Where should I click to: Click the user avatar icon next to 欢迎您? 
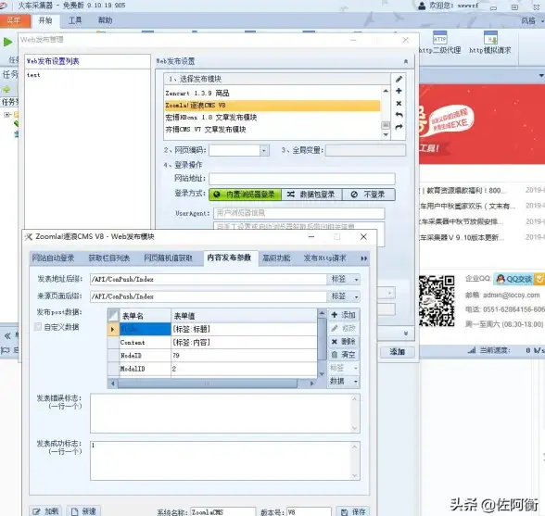click(422, 6)
